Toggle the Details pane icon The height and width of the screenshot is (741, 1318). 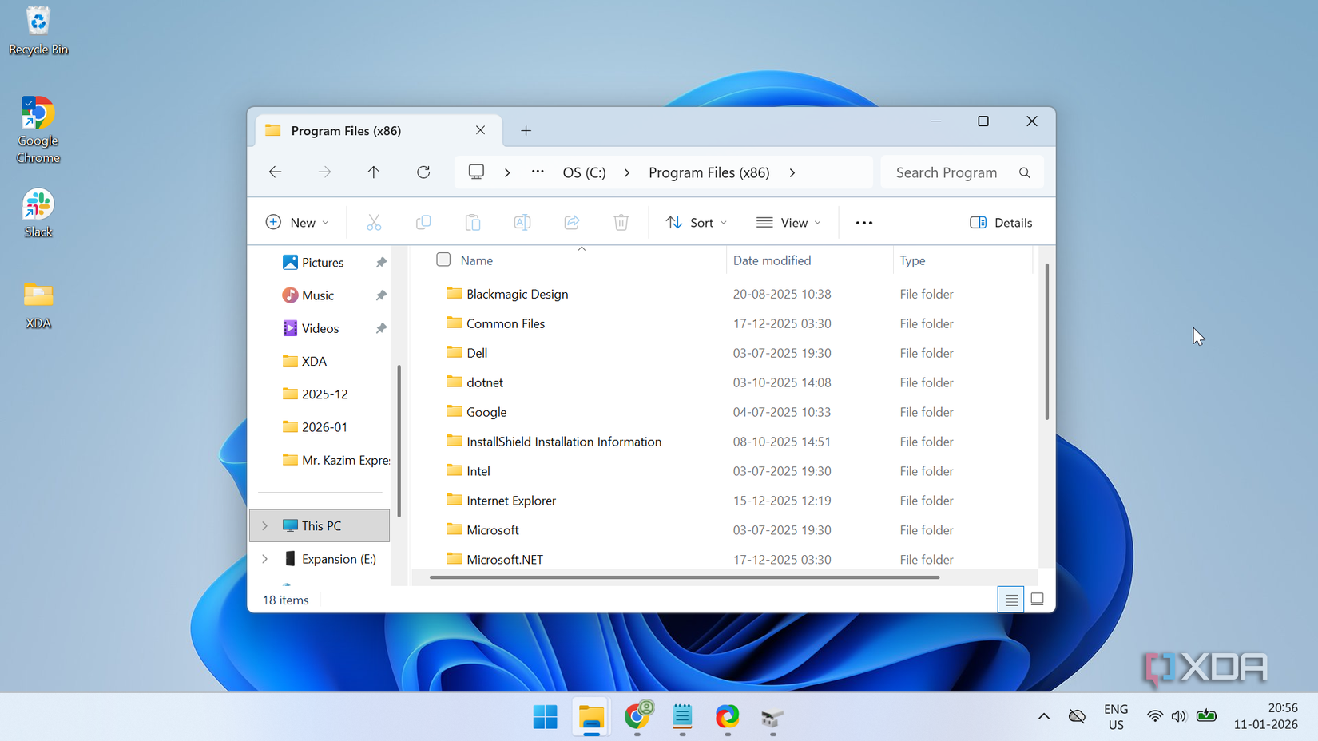click(1000, 222)
